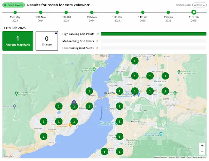The image size is (209, 161).
Task: Jump to the 14th Jan 2025 scan
Action: [142, 12]
